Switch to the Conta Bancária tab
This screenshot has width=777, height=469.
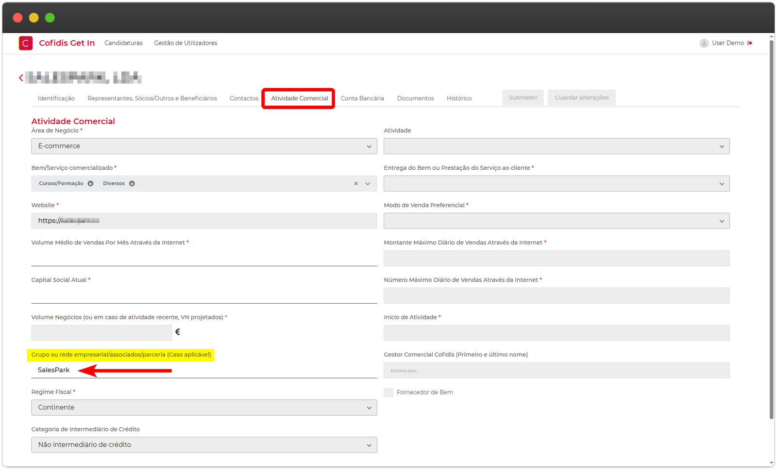coord(362,98)
